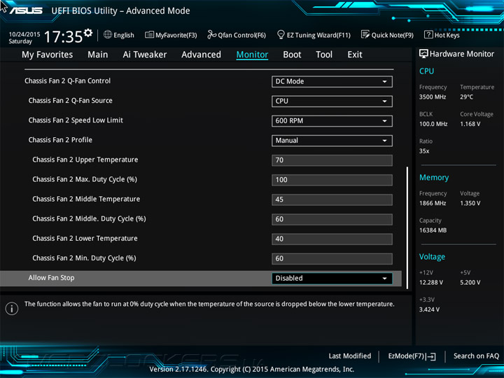Click CPU frequency value 3500 MHz
Screen dimensions: 504x378
click(x=433, y=97)
